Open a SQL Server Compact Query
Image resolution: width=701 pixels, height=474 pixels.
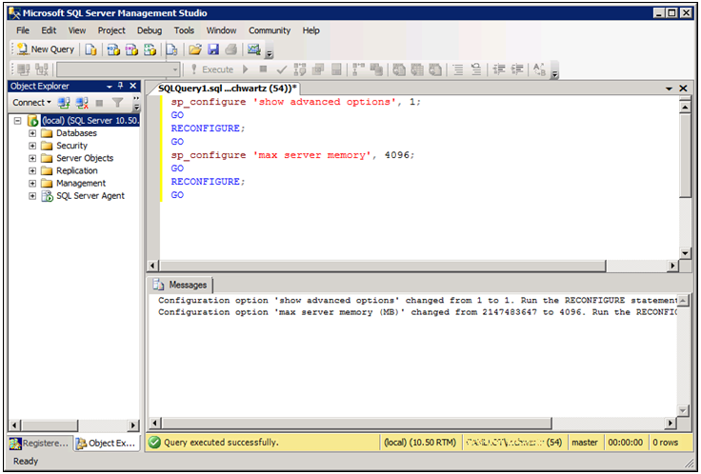tap(172, 49)
